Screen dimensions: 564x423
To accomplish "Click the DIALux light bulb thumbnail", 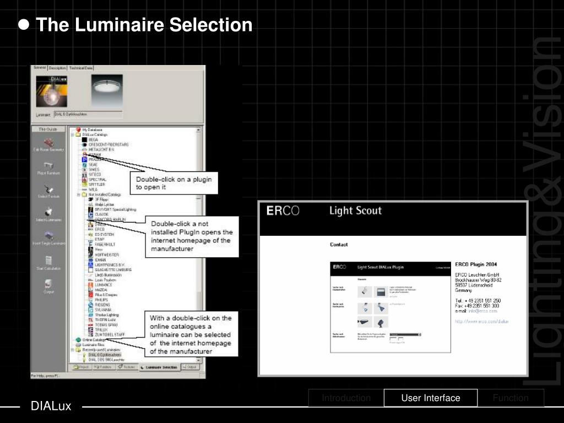I will pos(51,91).
